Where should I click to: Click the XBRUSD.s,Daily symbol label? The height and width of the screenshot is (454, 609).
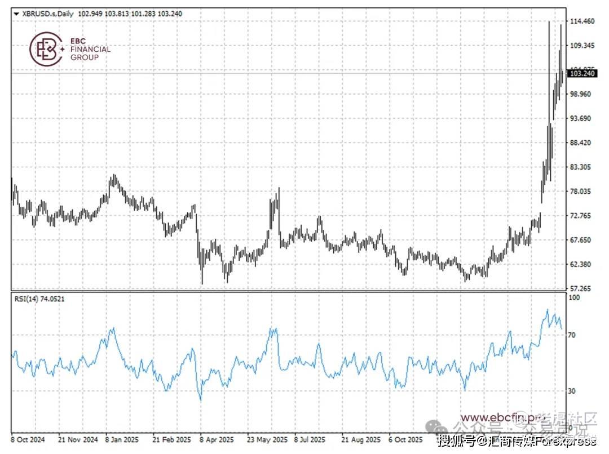[x=48, y=14]
